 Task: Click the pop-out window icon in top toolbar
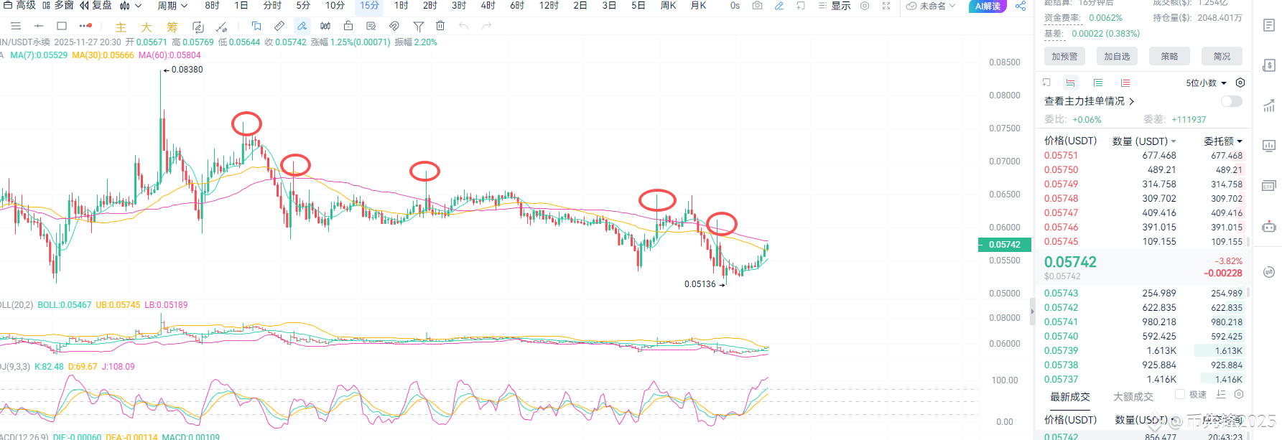800,6
